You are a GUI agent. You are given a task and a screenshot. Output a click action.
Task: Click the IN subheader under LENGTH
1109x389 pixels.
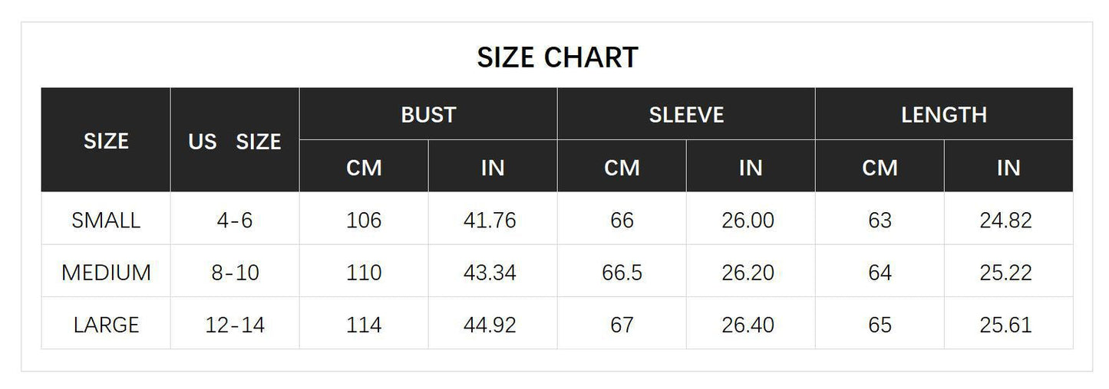[1008, 168]
